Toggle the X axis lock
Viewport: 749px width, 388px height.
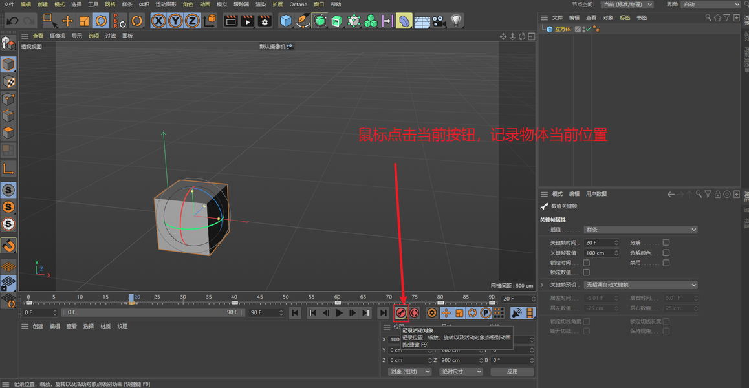click(158, 21)
